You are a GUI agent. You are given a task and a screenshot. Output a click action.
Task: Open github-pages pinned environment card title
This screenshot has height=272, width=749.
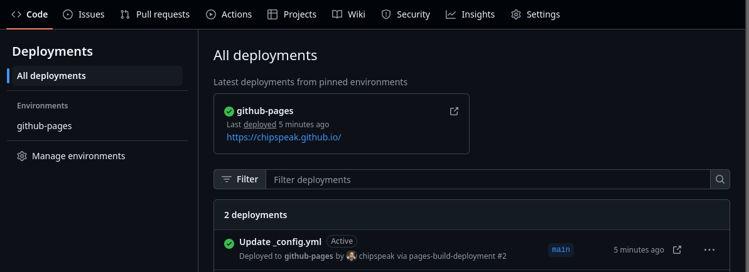click(x=265, y=111)
